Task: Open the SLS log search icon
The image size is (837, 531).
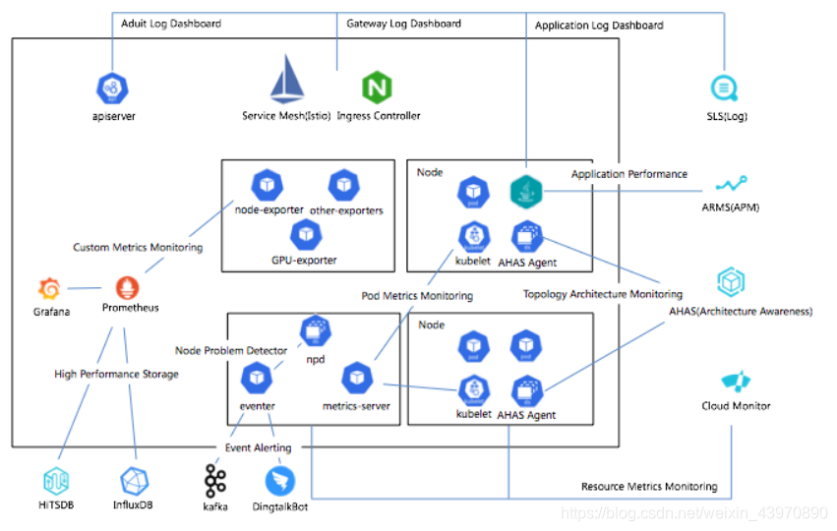Action: [724, 88]
